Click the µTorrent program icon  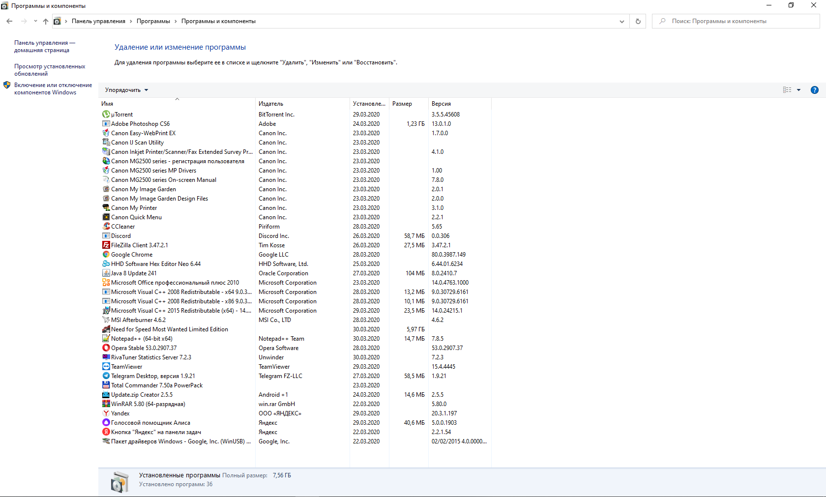[x=106, y=115]
